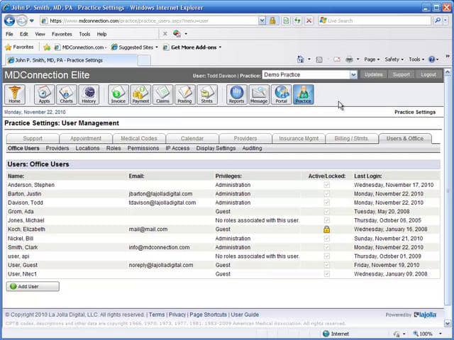Image resolution: width=454 pixels, height=340 pixels.
Task: Open the Safety dropdown menu
Action: 394,59
